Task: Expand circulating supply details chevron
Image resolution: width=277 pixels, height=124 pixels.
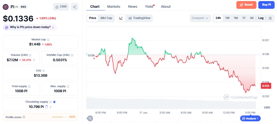Action: pyautogui.click(x=51, y=107)
